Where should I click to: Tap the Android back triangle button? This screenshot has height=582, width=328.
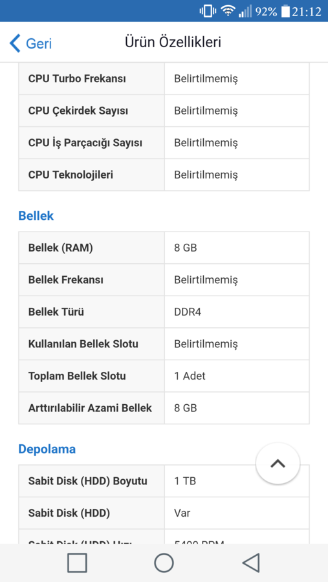[251, 563]
